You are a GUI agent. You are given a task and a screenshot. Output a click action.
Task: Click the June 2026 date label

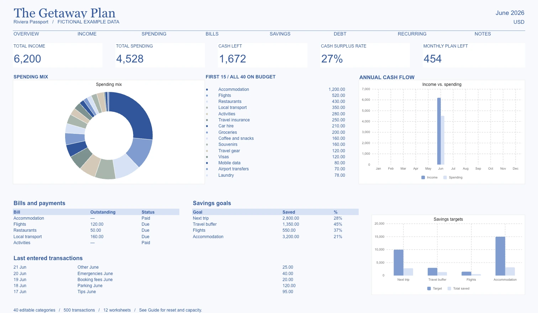pyautogui.click(x=510, y=13)
